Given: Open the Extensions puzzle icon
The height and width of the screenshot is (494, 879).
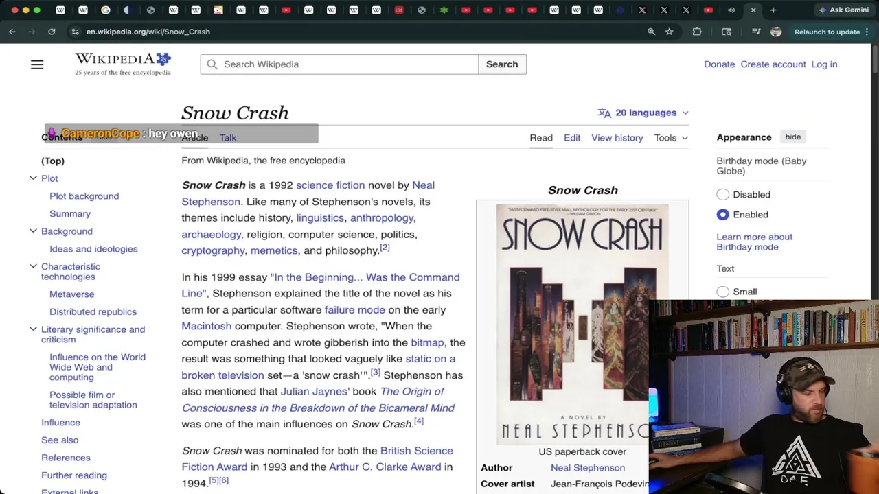Looking at the screenshot, I should point(697,32).
